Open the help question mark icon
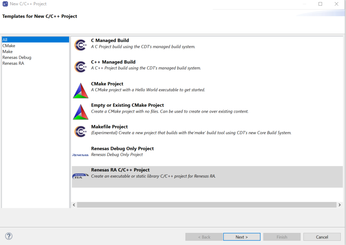 pos(9,236)
